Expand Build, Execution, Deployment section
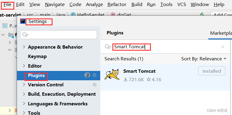Image resolution: width=232 pixels, height=115 pixels. coord(24,94)
